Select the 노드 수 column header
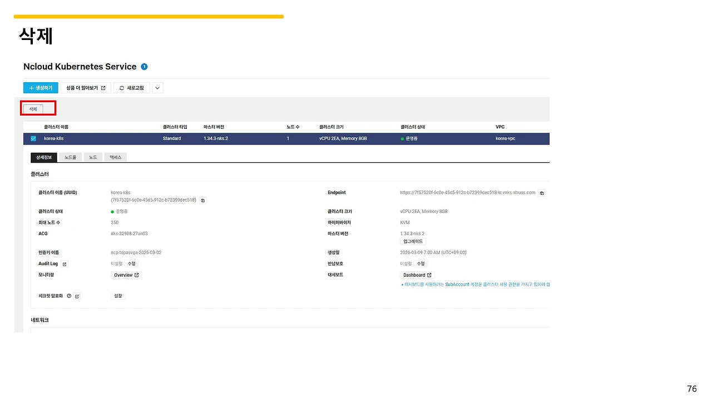This screenshot has height=400, width=712. tap(293, 127)
